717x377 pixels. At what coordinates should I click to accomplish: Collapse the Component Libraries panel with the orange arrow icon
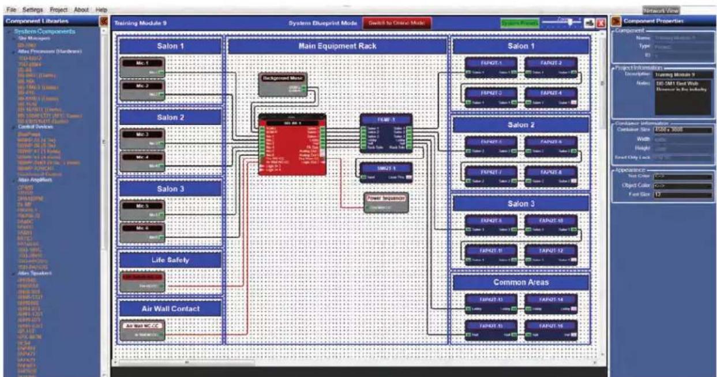pyautogui.click(x=104, y=21)
